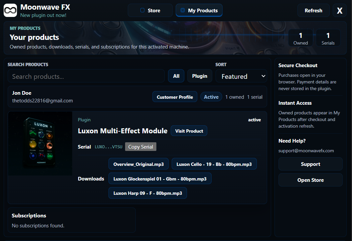
Task: Click Visit Product for Luxon
Action: click(189, 131)
